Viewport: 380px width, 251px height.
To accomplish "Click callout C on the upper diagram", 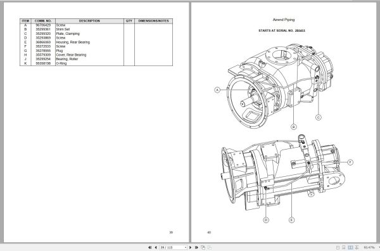I will [319, 117].
